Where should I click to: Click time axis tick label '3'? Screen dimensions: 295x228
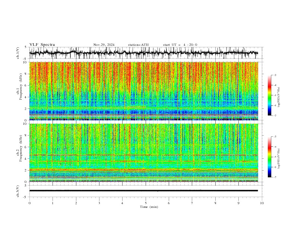(x=99, y=203)
